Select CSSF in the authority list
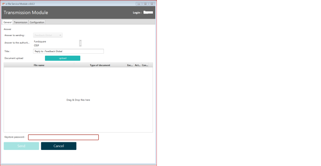321x166 pixels. click(x=37, y=45)
